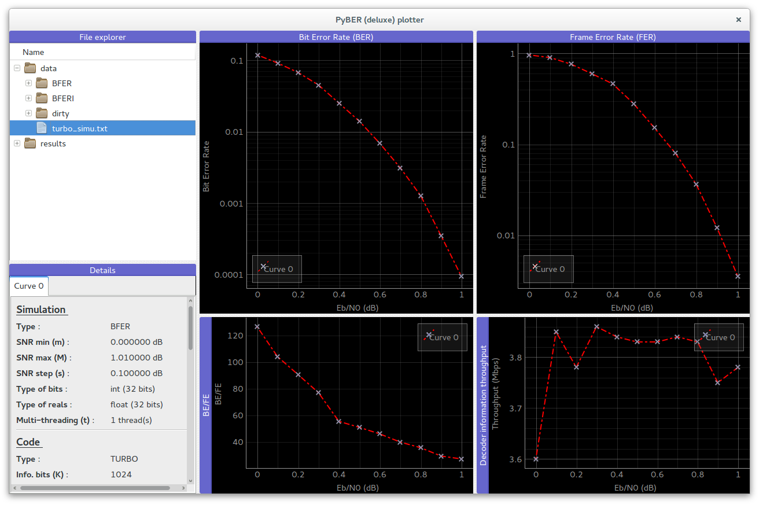Click 'Eb/N0 (dB)' label under FER plot
This screenshot has width=763, height=508.
pyautogui.click(x=632, y=308)
